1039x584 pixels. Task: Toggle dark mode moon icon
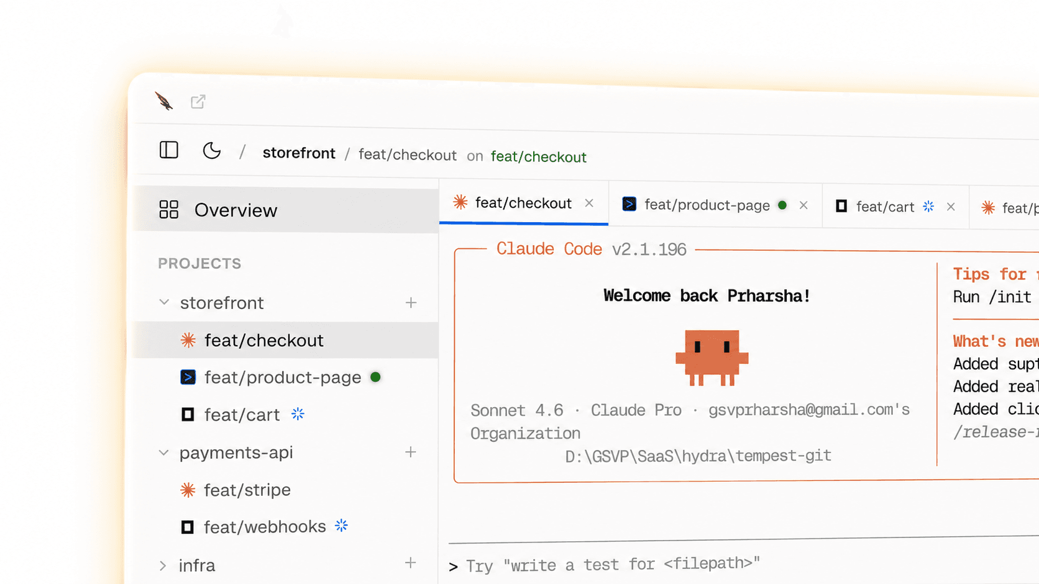tap(212, 151)
